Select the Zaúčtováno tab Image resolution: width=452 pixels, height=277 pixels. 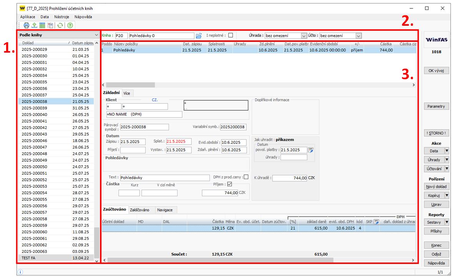pyautogui.click(x=115, y=209)
